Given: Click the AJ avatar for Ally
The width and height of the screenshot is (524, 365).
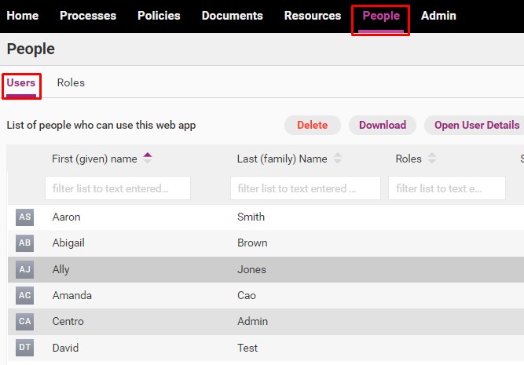Looking at the screenshot, I should (24, 269).
